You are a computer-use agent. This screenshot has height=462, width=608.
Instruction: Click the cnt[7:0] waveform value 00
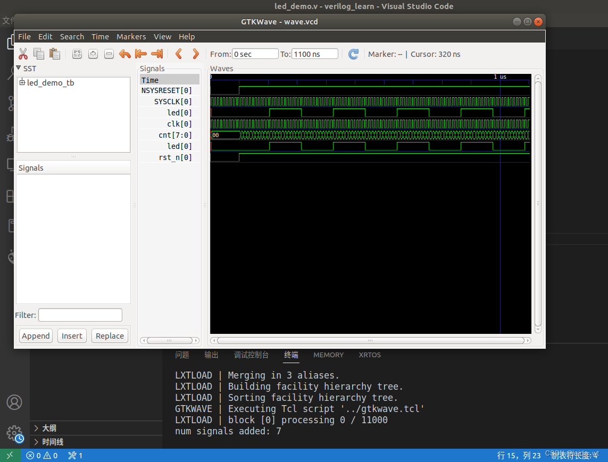(x=215, y=135)
